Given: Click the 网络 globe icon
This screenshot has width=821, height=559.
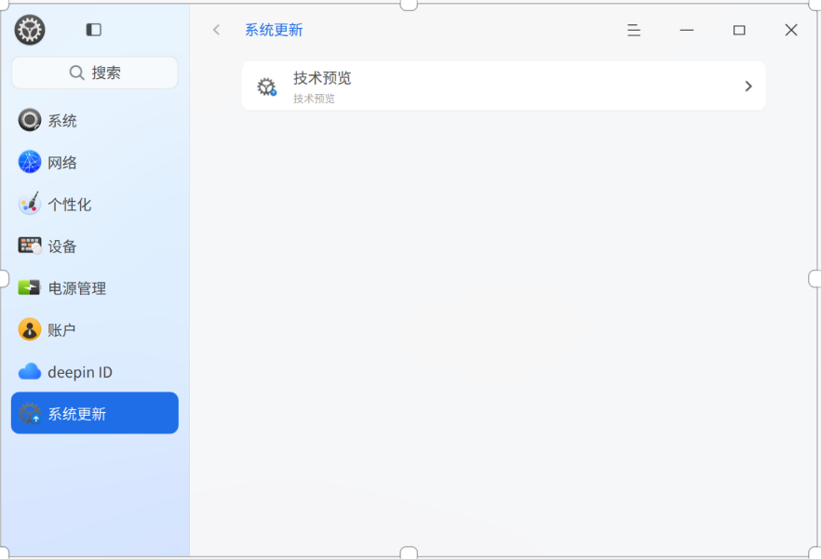Looking at the screenshot, I should [x=30, y=162].
